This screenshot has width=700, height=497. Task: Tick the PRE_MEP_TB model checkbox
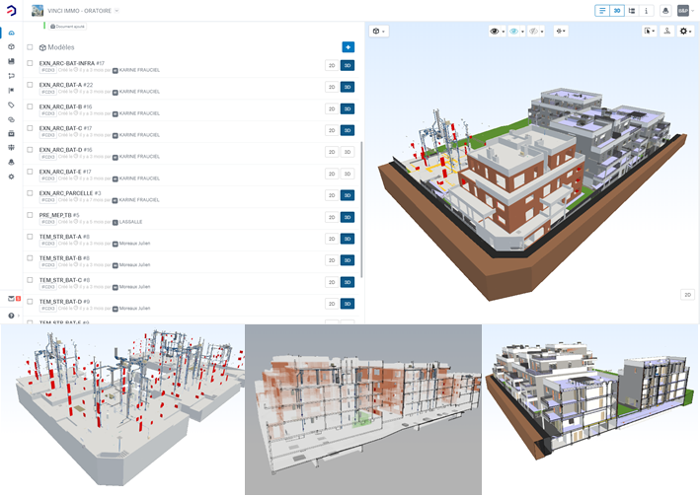point(31,215)
